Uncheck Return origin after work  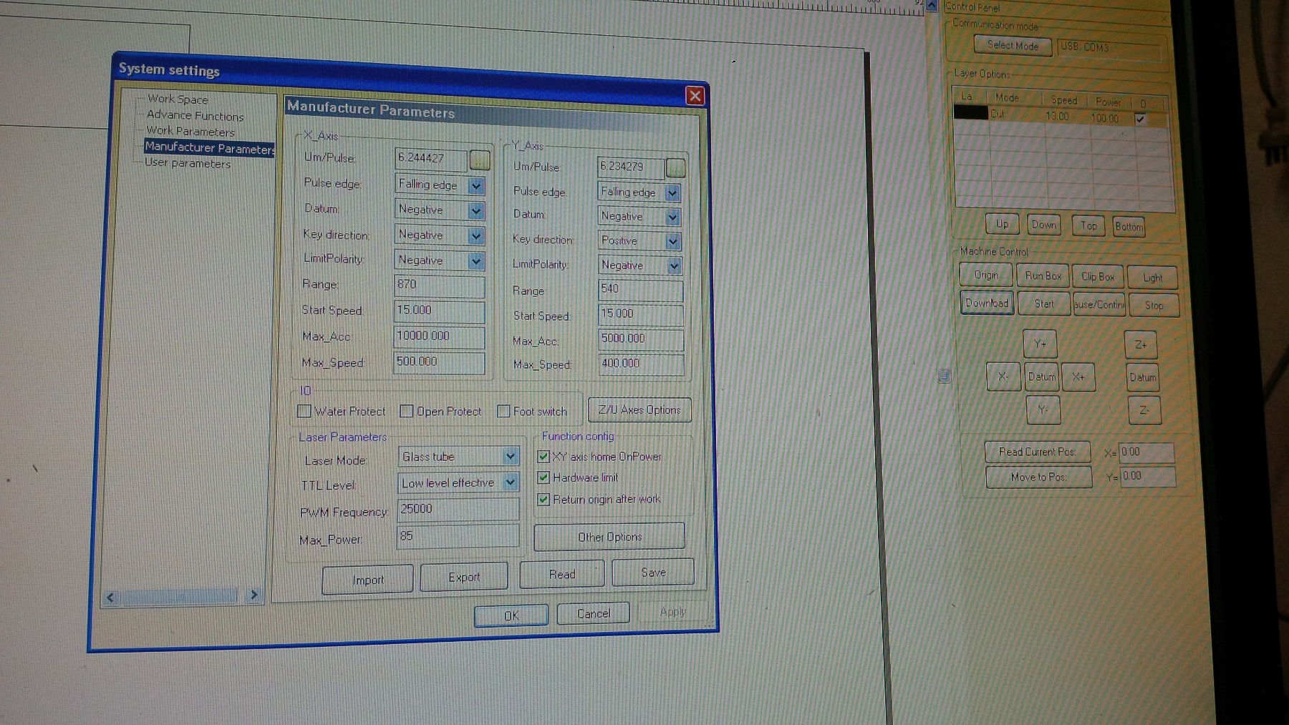[544, 500]
